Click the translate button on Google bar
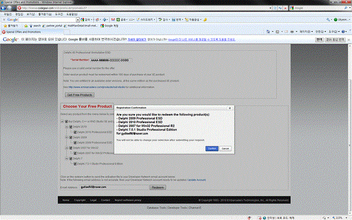 (x=319, y=40)
